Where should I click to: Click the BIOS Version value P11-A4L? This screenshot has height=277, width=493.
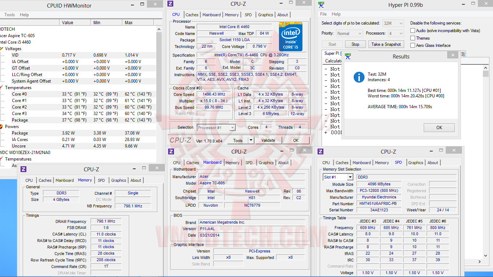pos(252,229)
